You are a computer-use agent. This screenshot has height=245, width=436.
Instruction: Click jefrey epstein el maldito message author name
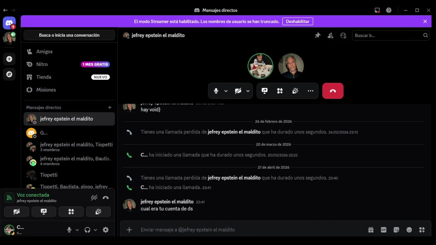[167, 202]
